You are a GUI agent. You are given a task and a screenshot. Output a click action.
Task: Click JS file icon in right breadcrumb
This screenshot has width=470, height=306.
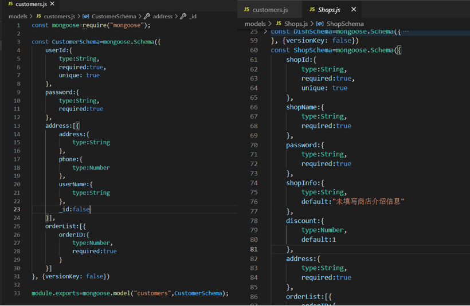(279, 23)
